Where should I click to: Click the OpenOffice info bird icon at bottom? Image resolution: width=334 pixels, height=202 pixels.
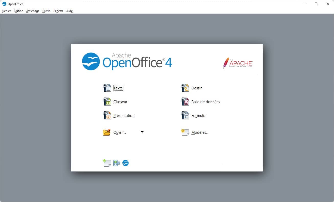[x=125, y=163]
